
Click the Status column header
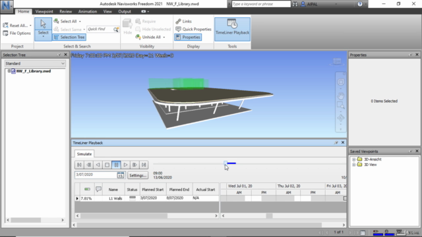point(132,190)
